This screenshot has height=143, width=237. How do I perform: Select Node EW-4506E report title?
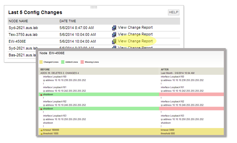[x=52, y=53]
